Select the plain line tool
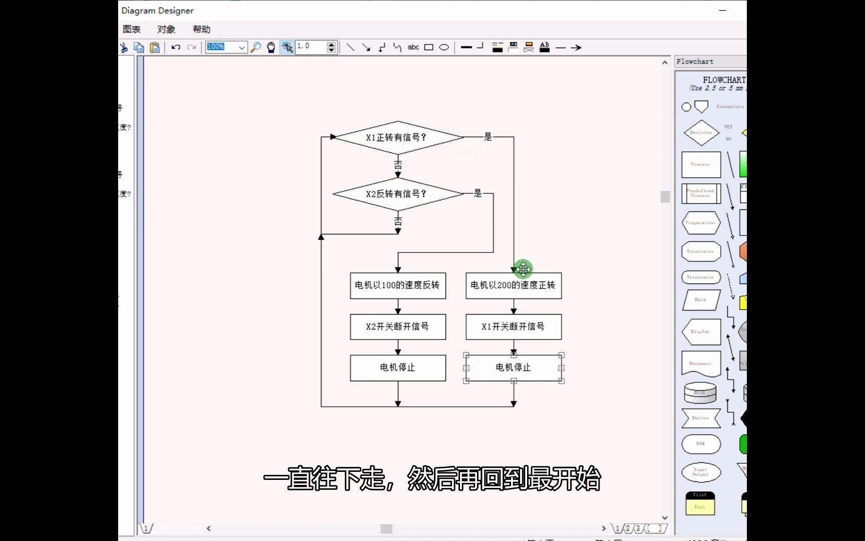This screenshot has width=865, height=541. [x=350, y=48]
